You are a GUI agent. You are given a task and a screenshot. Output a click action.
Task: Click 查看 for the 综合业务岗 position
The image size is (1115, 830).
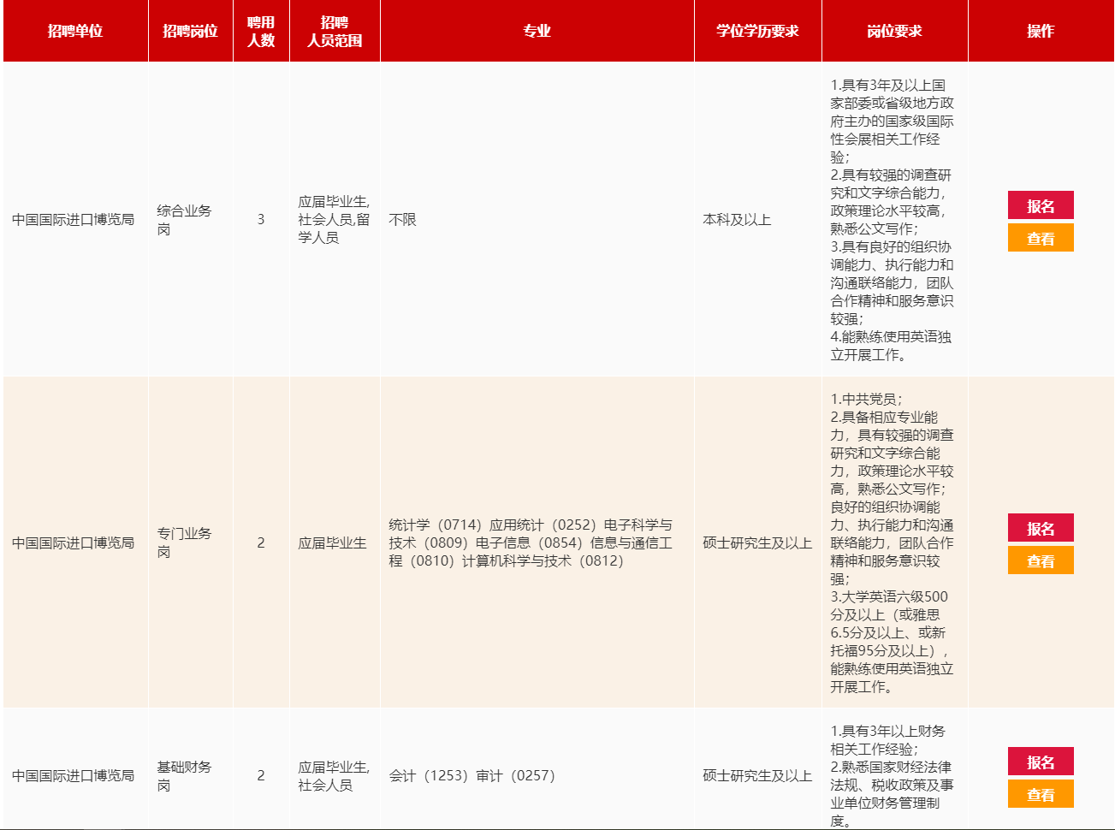click(x=1041, y=238)
